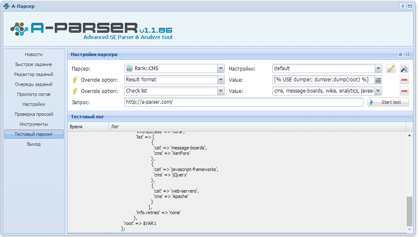Image resolution: width=418 pixels, height=237 pixels.
Task: Click the maximize icon in window title bar
Action: point(410,6)
